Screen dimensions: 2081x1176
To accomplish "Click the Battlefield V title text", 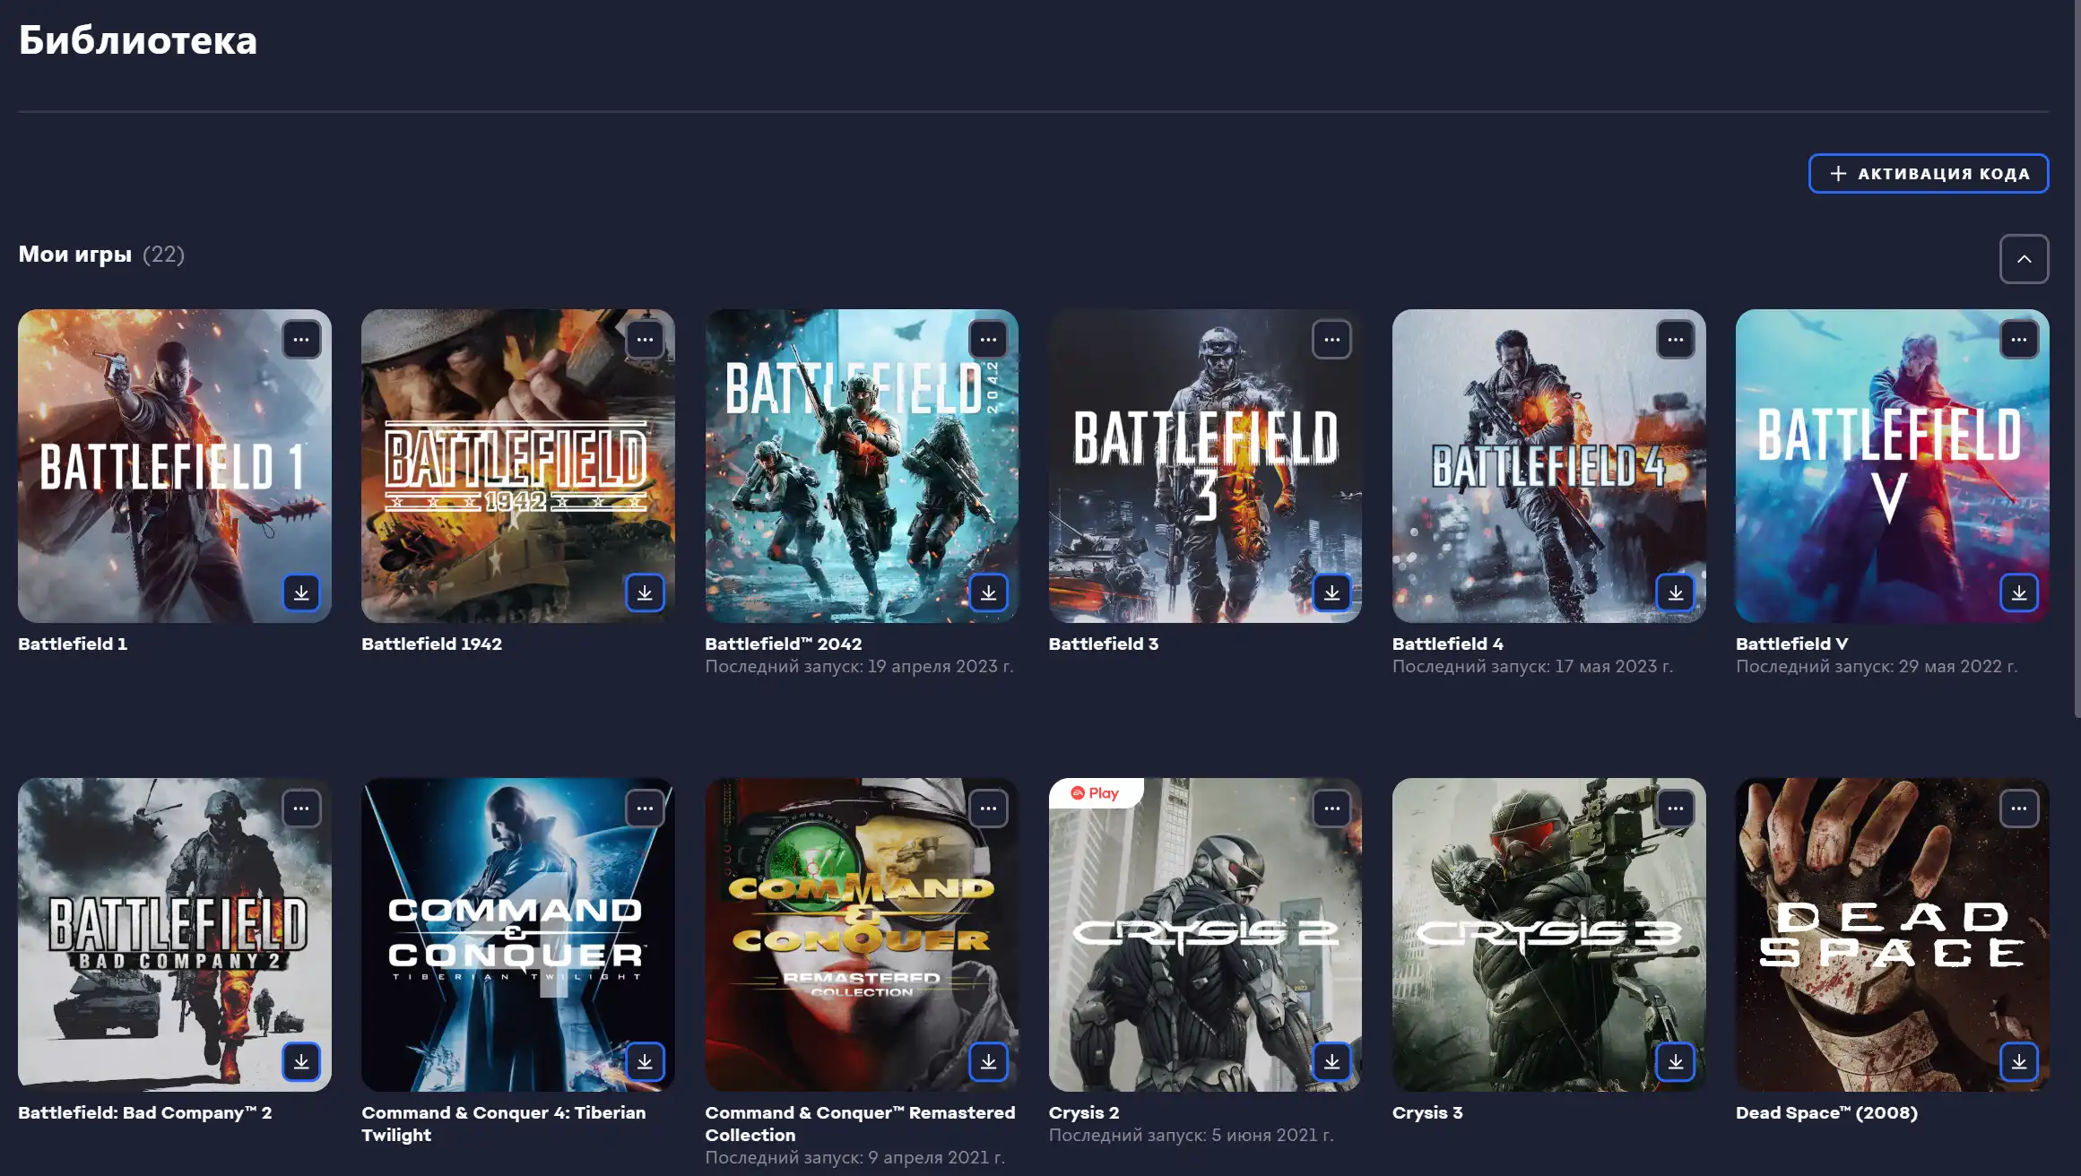I will pos(1791,644).
